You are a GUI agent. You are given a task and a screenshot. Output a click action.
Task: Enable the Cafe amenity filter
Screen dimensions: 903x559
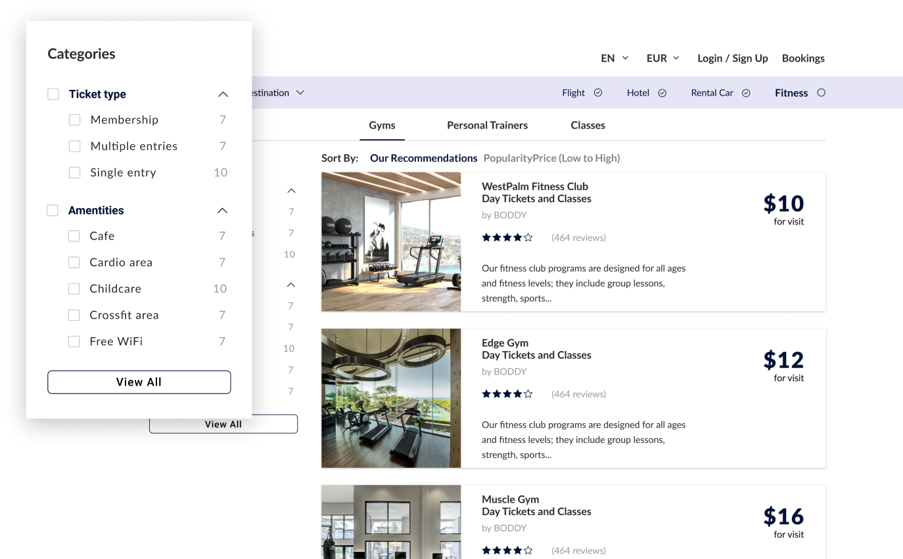point(74,236)
